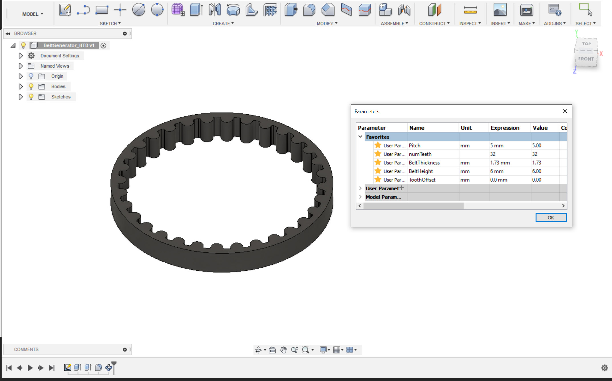Open the INSPECT menu
Image resolution: width=612 pixels, height=381 pixels.
[470, 23]
